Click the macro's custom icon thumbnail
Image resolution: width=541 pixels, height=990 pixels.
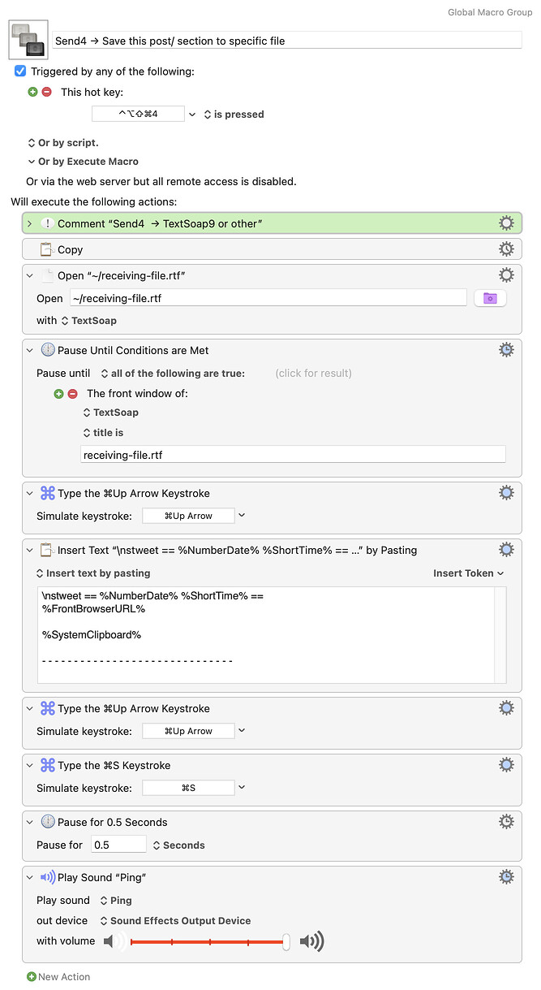pos(28,38)
